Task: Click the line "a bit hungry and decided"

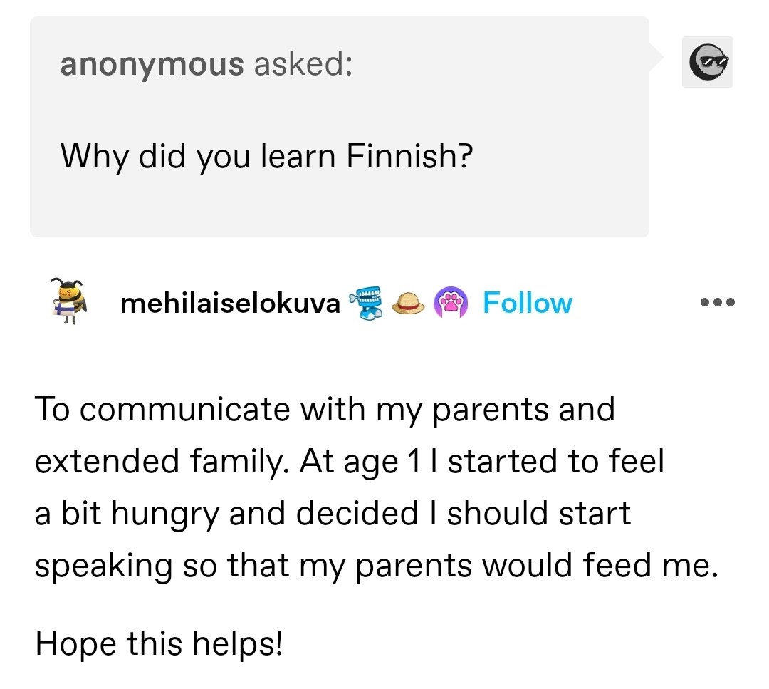Action: click(333, 514)
